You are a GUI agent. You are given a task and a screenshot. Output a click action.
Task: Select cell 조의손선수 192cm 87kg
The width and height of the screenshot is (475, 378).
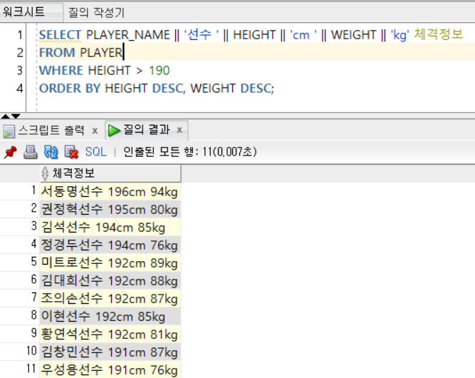tap(110, 299)
